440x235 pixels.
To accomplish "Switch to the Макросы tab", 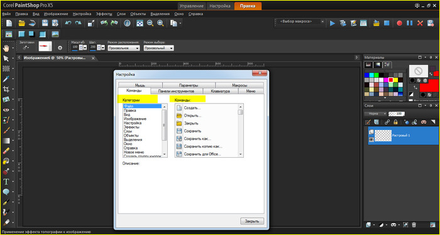I will coord(239,85).
